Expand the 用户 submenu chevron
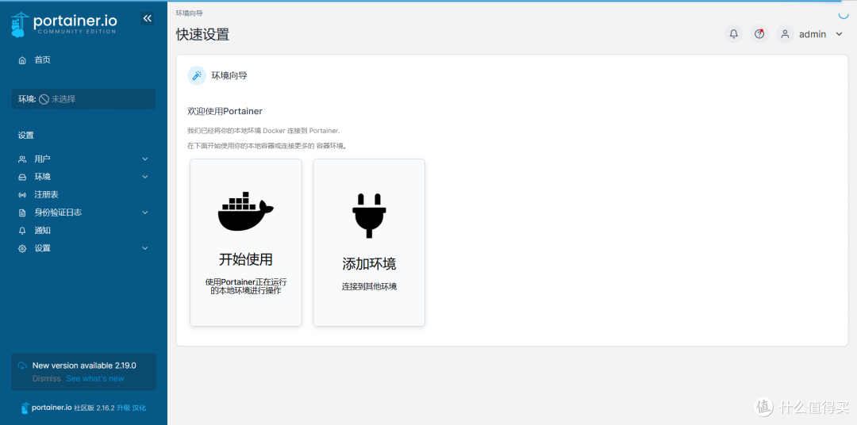 (145, 159)
